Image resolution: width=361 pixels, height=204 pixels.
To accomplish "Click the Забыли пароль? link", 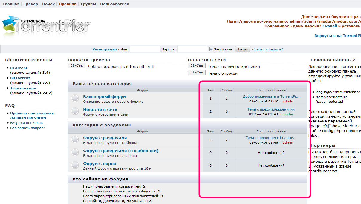I will pyautogui.click(x=268, y=49).
